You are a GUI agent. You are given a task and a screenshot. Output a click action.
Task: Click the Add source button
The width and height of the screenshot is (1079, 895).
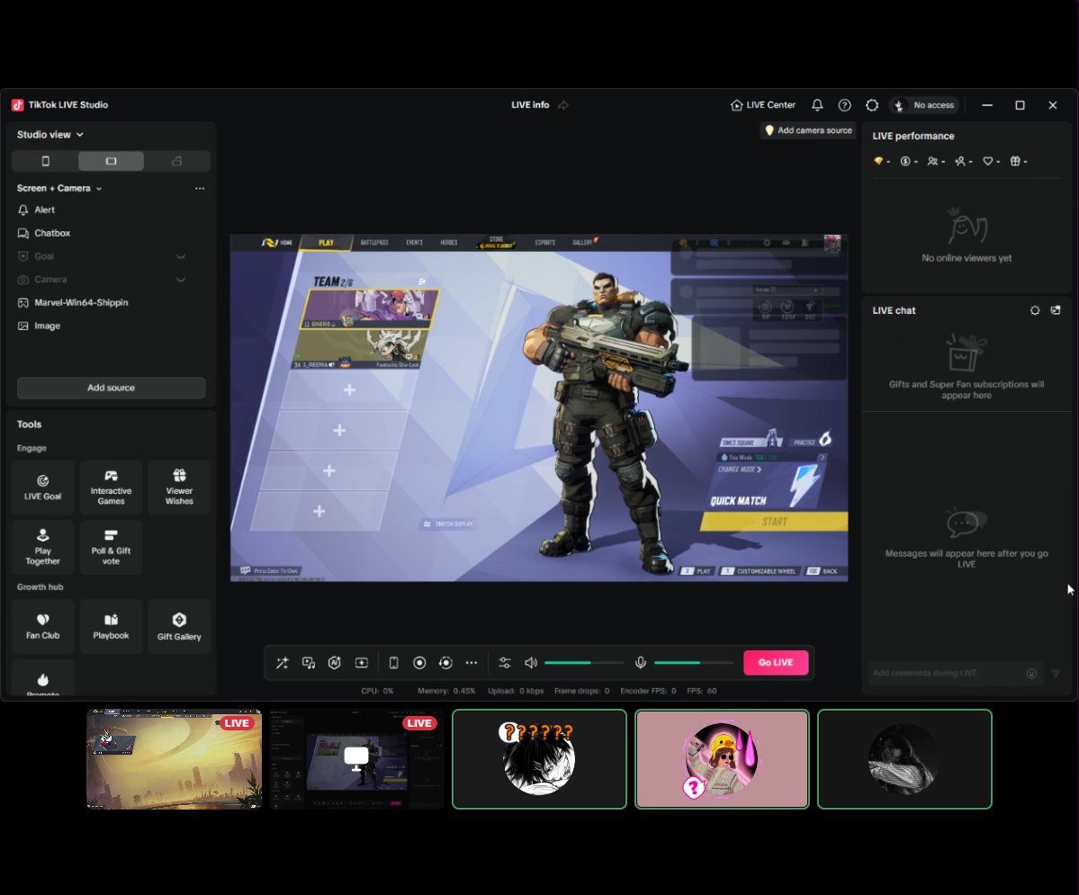(111, 388)
